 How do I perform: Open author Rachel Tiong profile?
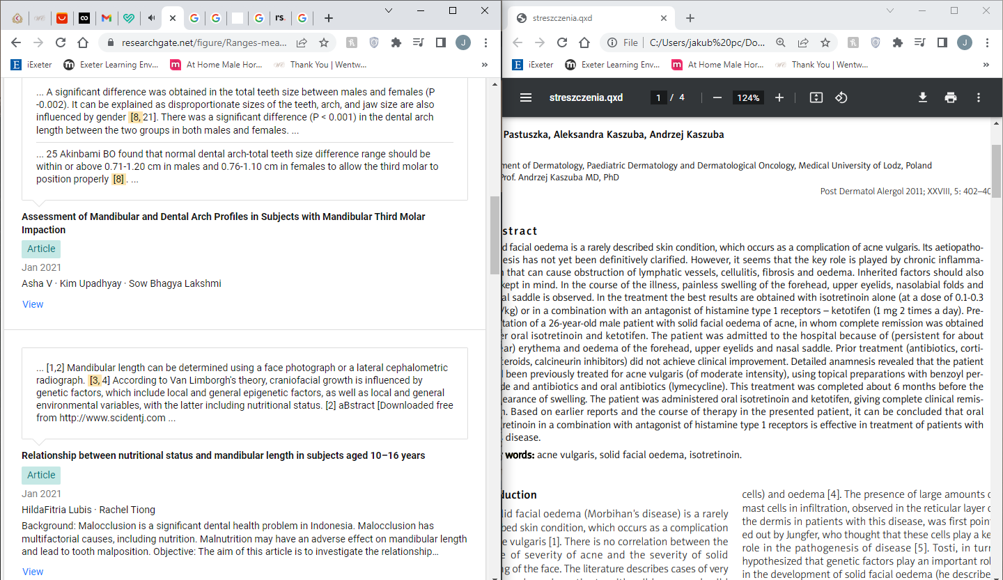tap(125, 510)
